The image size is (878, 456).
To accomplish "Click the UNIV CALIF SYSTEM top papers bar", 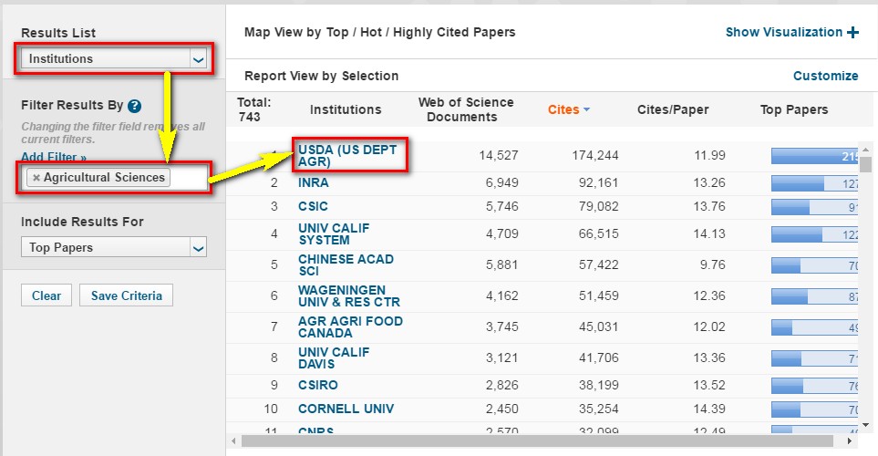I will (x=814, y=234).
